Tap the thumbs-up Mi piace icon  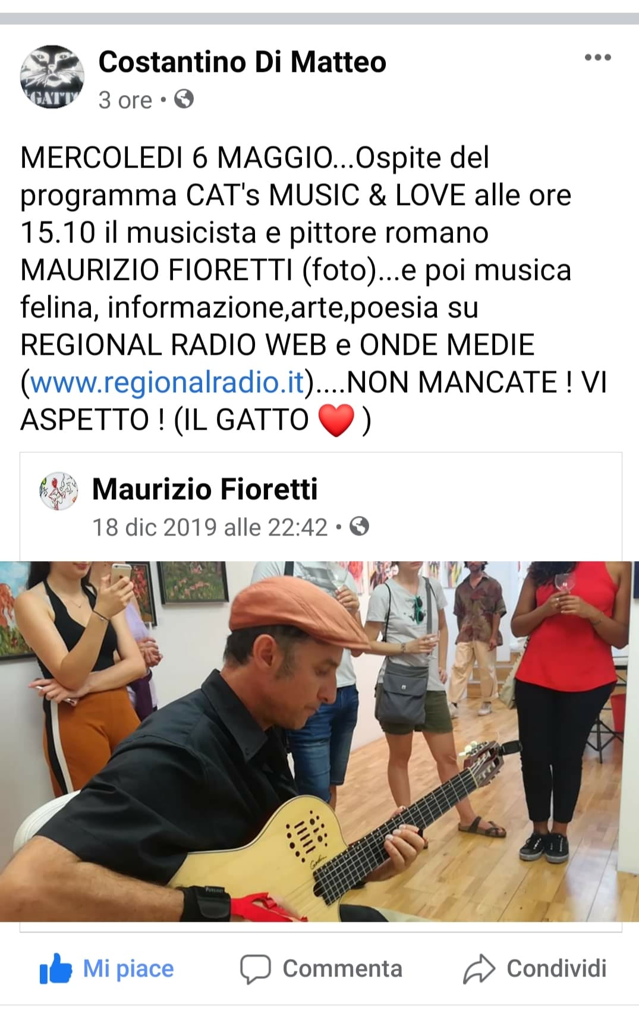coord(55,968)
